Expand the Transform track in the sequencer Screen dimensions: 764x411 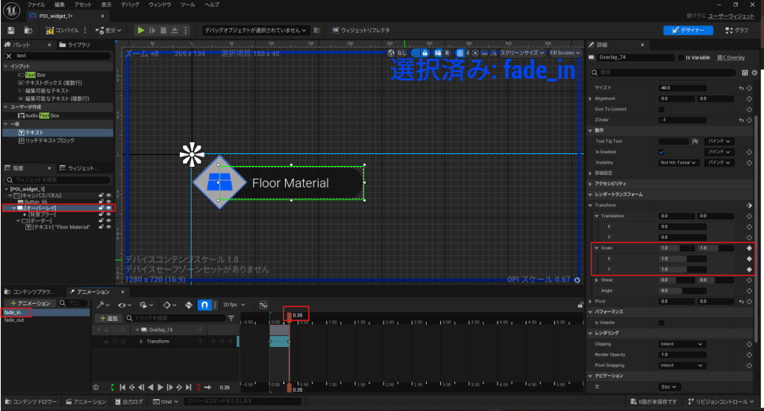(x=141, y=341)
